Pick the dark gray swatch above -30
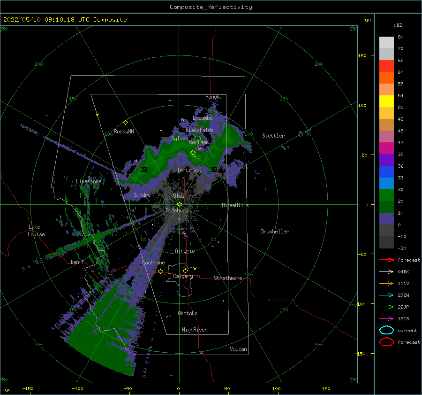 click(386, 242)
